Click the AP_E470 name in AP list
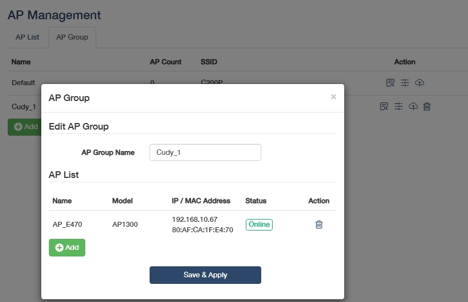Image resolution: width=468 pixels, height=302 pixels. tap(67, 225)
